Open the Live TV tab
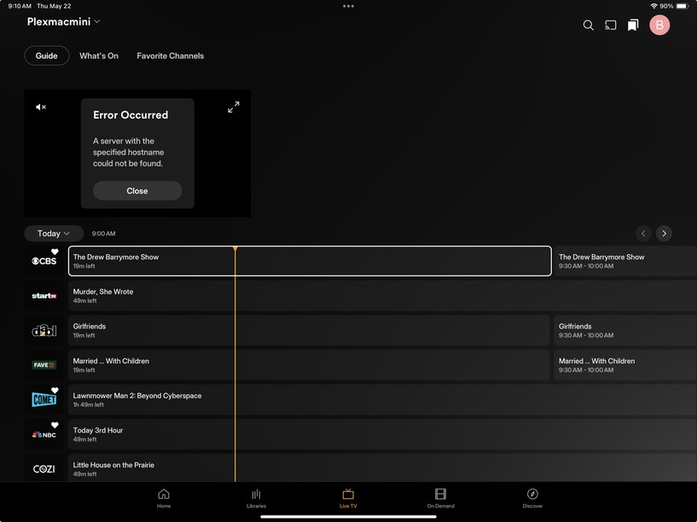 [348, 498]
